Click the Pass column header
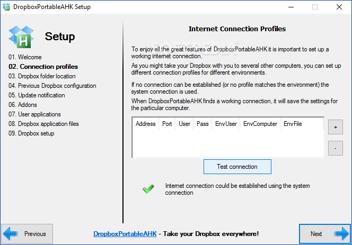 pos(203,124)
